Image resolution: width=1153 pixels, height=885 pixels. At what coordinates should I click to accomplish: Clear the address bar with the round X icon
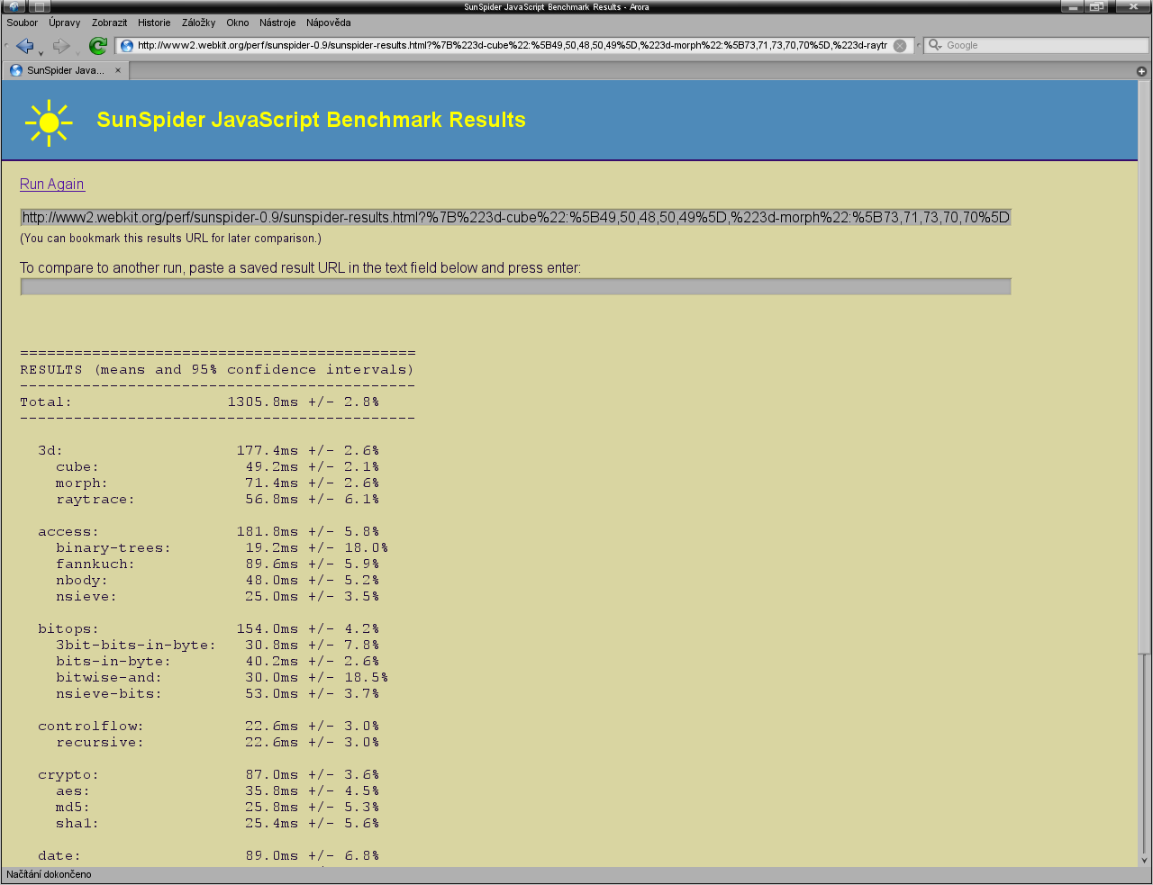[900, 46]
